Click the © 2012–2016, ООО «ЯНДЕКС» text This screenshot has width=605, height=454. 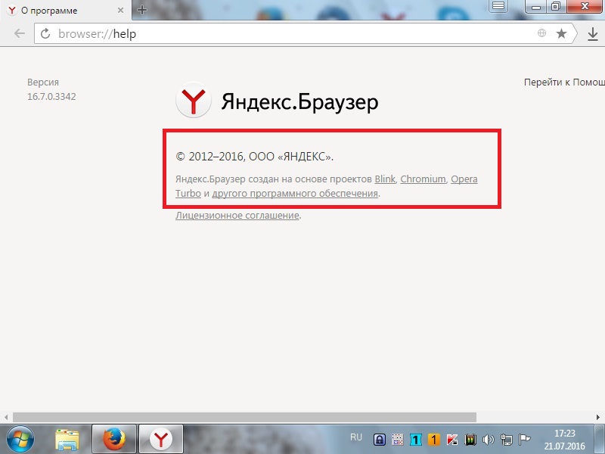(x=254, y=157)
